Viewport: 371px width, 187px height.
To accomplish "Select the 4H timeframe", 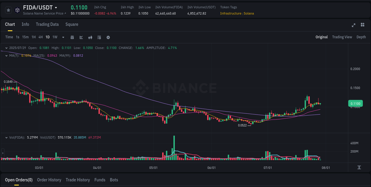I will click(x=40, y=37).
